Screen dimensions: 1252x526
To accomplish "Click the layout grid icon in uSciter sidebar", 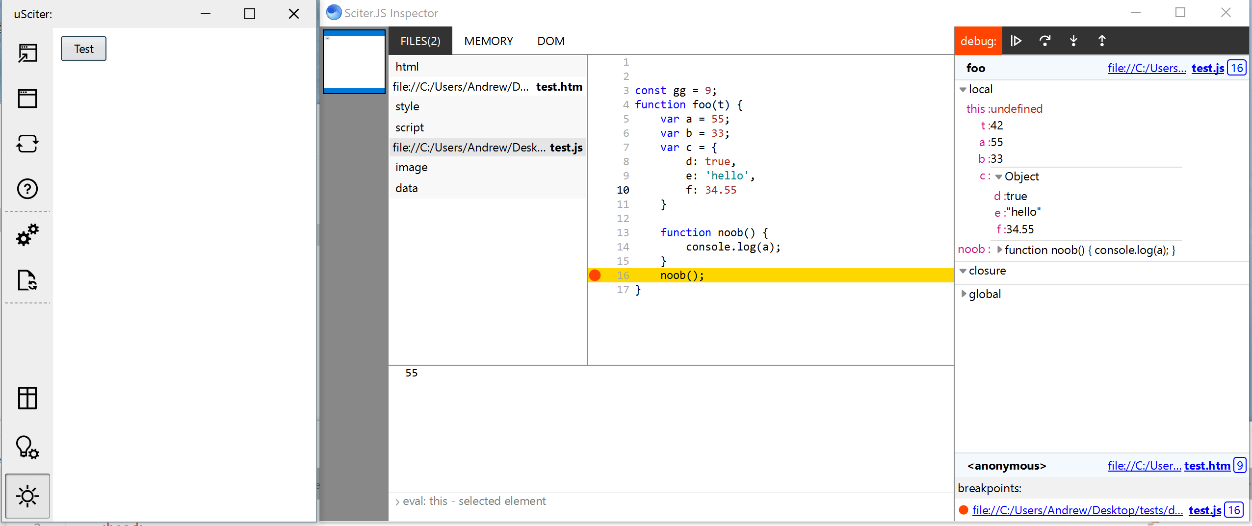I will (x=27, y=398).
